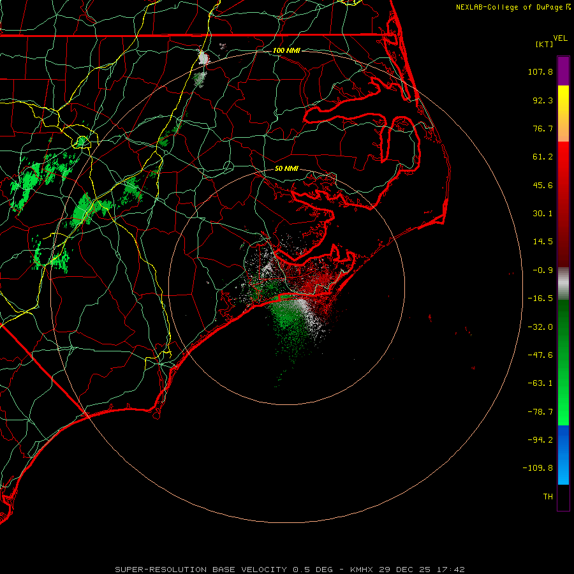Image resolution: width=574 pixels, height=574 pixels.
Task: Pick the blue segment of the velocity bar
Action: click(563, 455)
